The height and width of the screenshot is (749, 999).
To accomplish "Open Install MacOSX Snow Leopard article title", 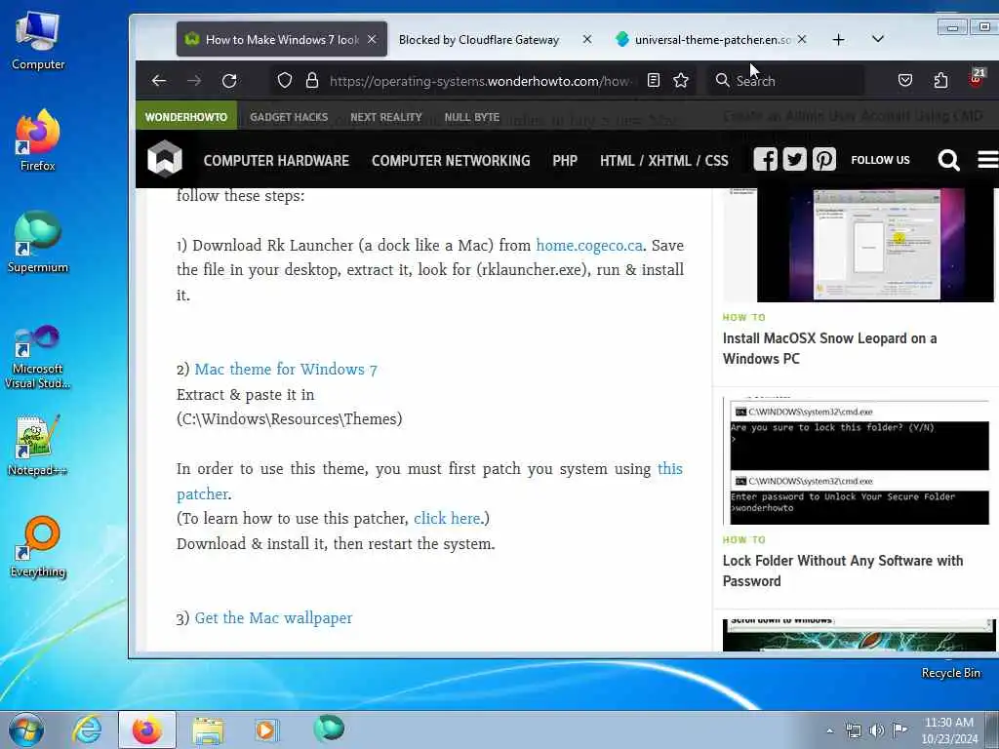I will [829, 348].
